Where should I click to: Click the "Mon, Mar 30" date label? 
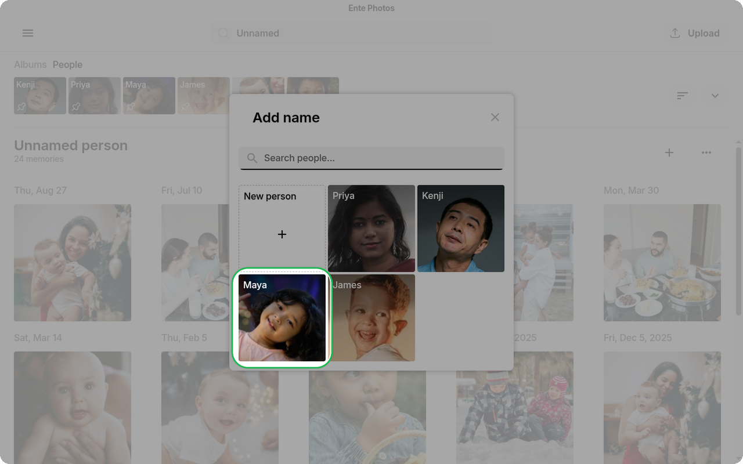632,190
